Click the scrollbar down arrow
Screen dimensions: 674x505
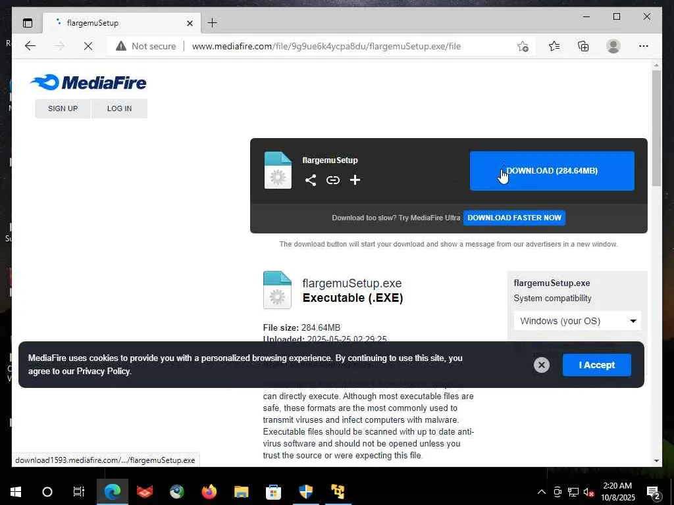coord(656,461)
